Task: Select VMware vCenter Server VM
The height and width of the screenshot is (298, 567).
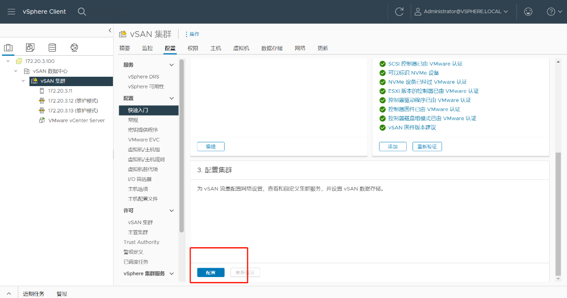Action: pyautogui.click(x=76, y=120)
